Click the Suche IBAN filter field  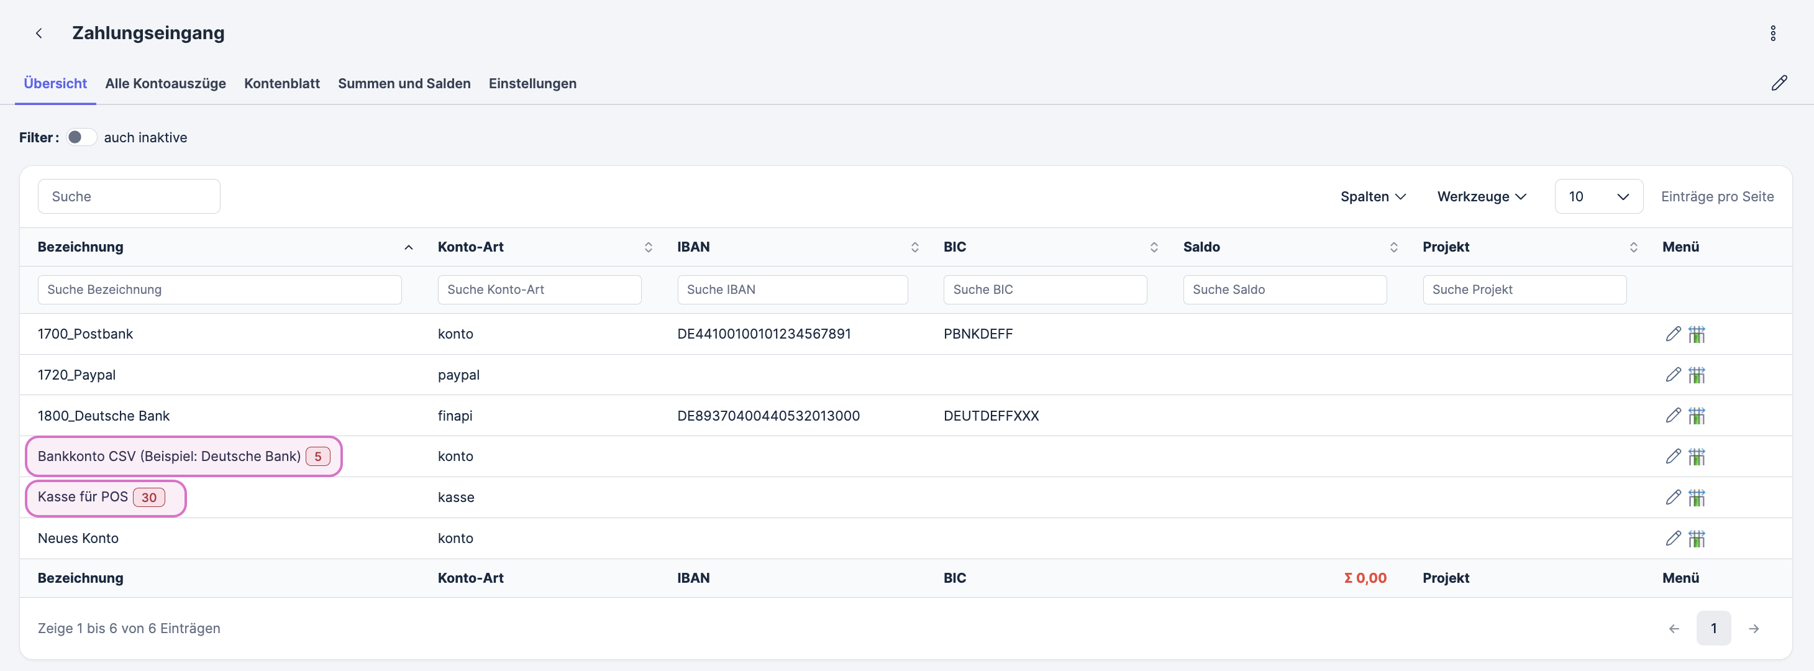pyautogui.click(x=791, y=290)
